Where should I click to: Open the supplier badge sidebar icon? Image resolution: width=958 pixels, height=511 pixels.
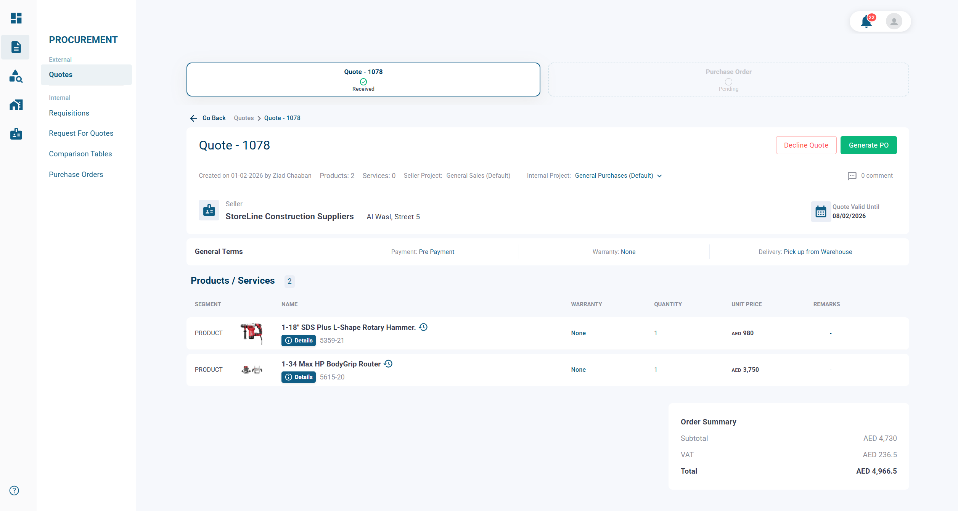click(16, 134)
